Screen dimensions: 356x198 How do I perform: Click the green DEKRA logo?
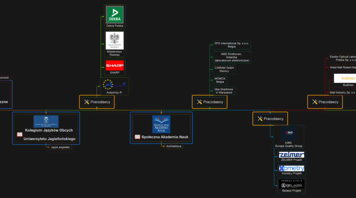click(115, 15)
